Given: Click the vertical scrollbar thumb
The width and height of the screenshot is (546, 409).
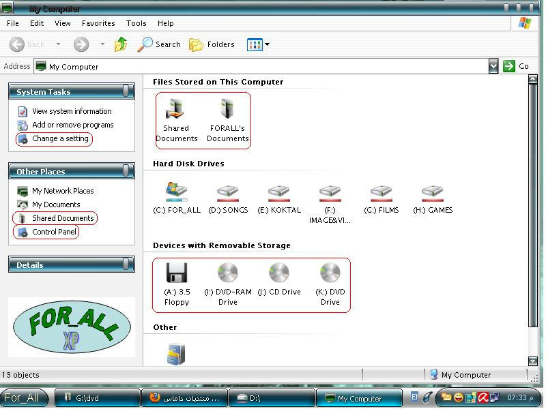Looking at the screenshot, I should click(533, 205).
